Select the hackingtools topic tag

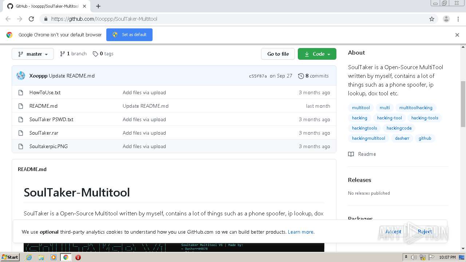[364, 128]
